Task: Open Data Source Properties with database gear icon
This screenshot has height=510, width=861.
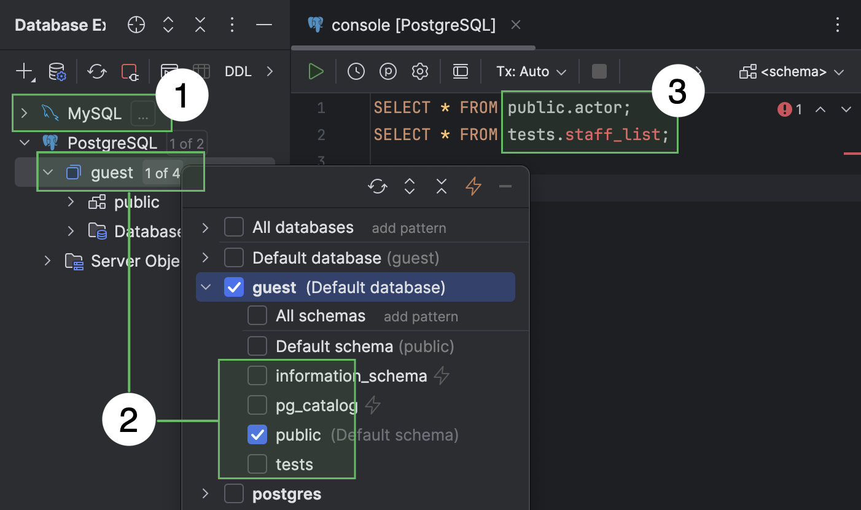Action: point(57,71)
